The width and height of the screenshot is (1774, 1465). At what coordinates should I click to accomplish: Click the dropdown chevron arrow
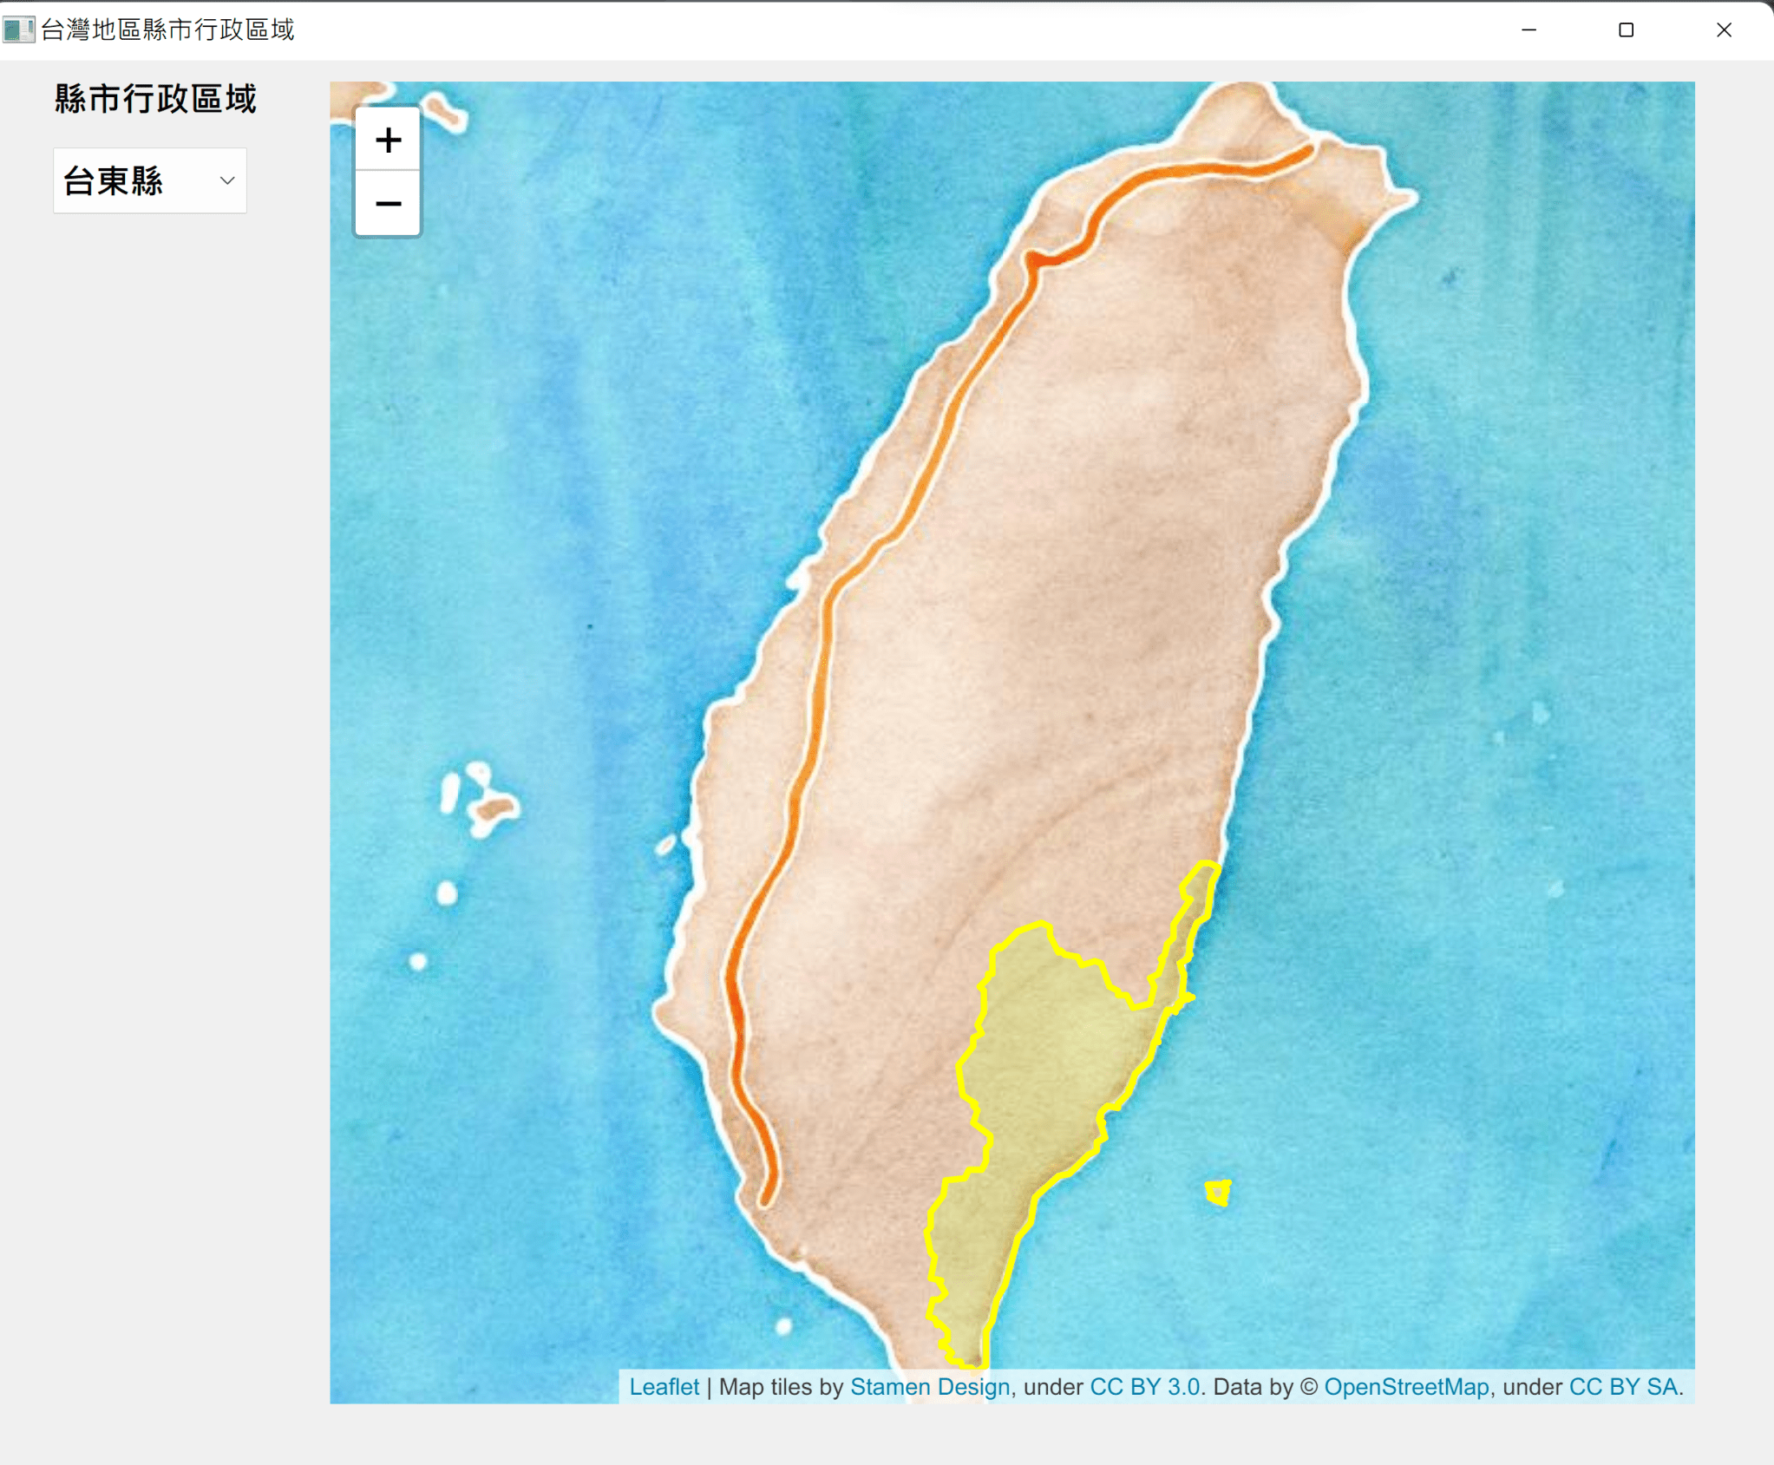226,180
